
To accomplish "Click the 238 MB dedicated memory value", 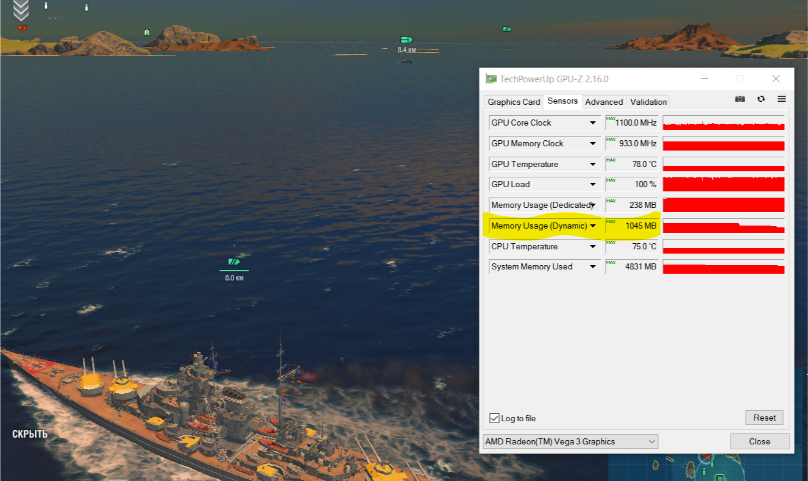I will 643,205.
